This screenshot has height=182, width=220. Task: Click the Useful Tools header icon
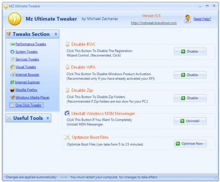point(9,118)
